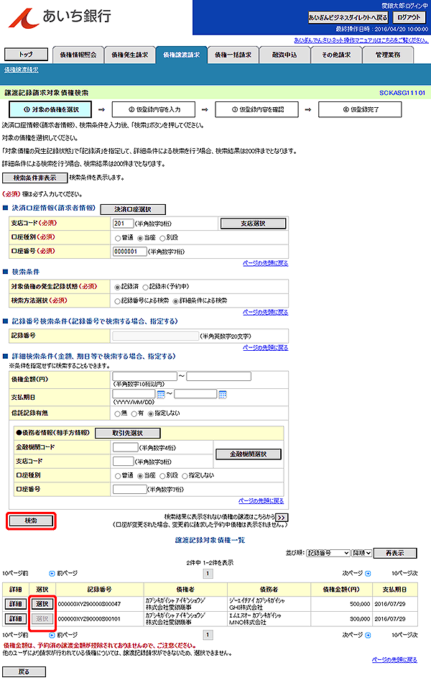Click the 支店選択 button
The image size is (431, 683).
coord(254,224)
